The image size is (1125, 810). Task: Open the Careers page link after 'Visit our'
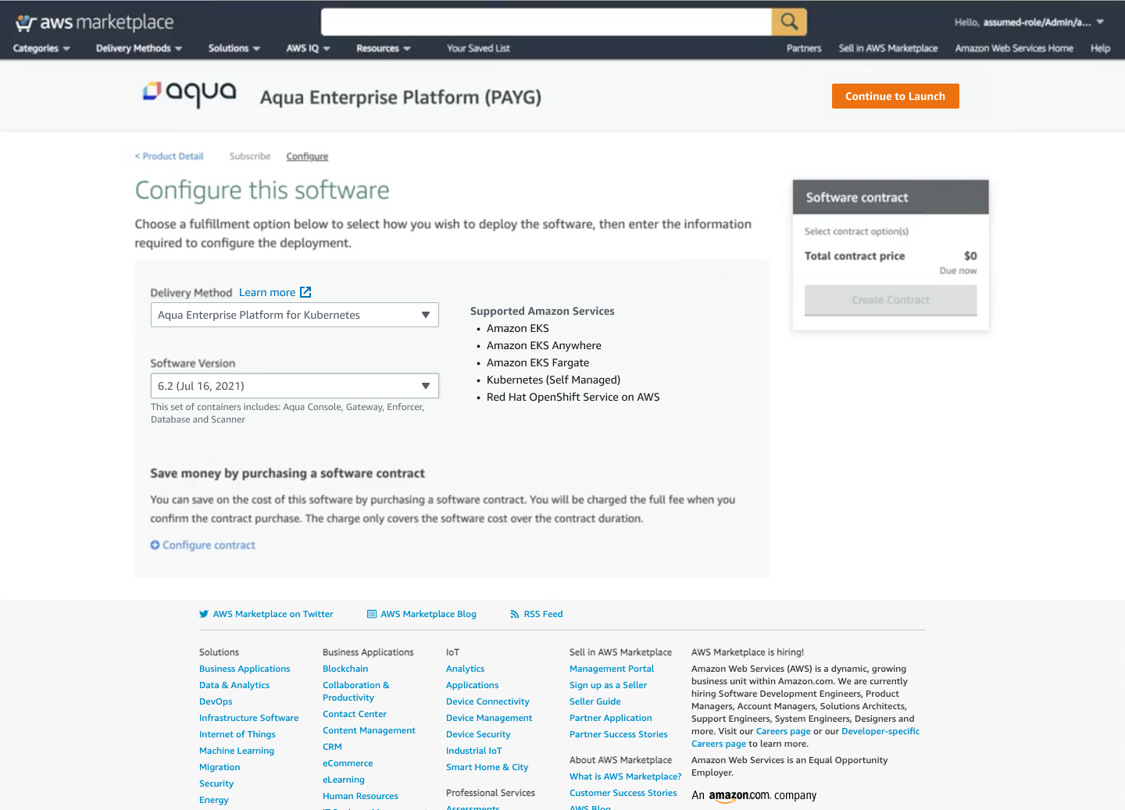pyautogui.click(x=784, y=731)
